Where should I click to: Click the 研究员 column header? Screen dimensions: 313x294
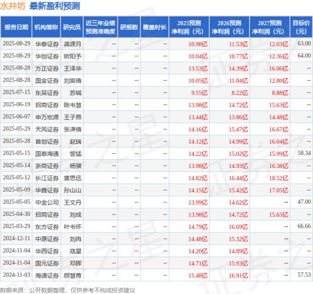click(72, 27)
